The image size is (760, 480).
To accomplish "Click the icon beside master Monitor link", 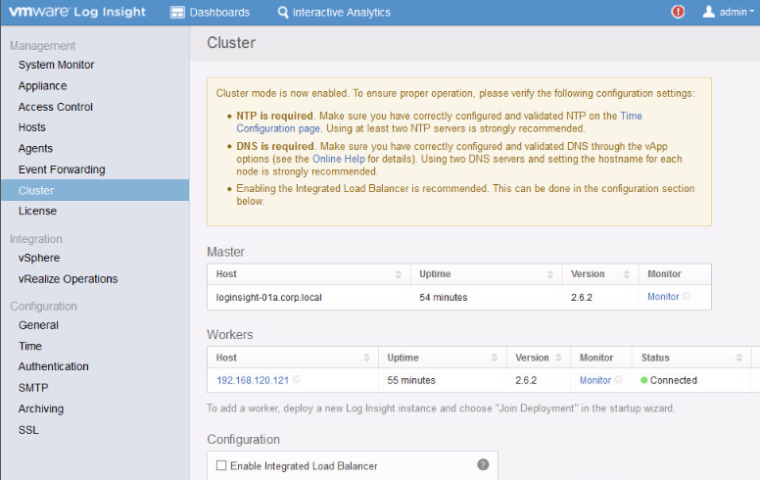I will (x=687, y=296).
